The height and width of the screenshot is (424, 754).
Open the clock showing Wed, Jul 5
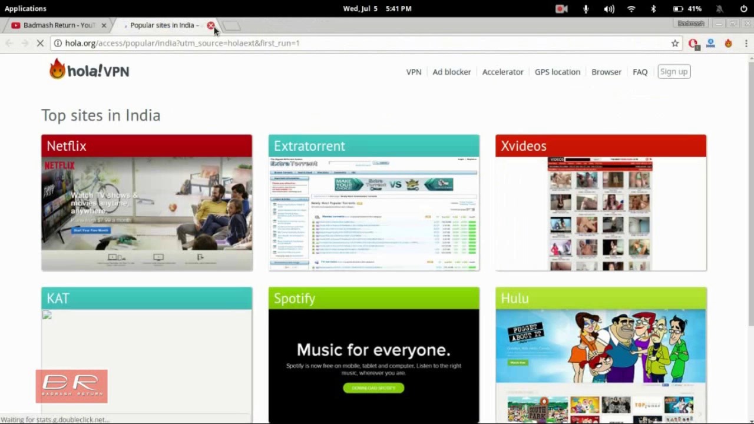click(377, 9)
